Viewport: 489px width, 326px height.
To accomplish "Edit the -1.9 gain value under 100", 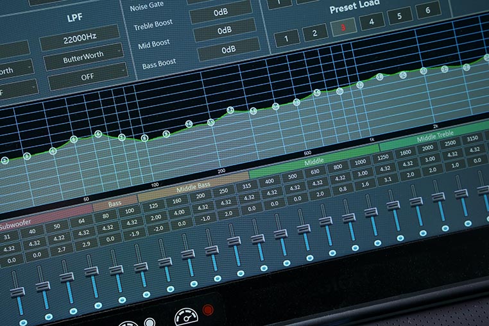I will (134, 234).
